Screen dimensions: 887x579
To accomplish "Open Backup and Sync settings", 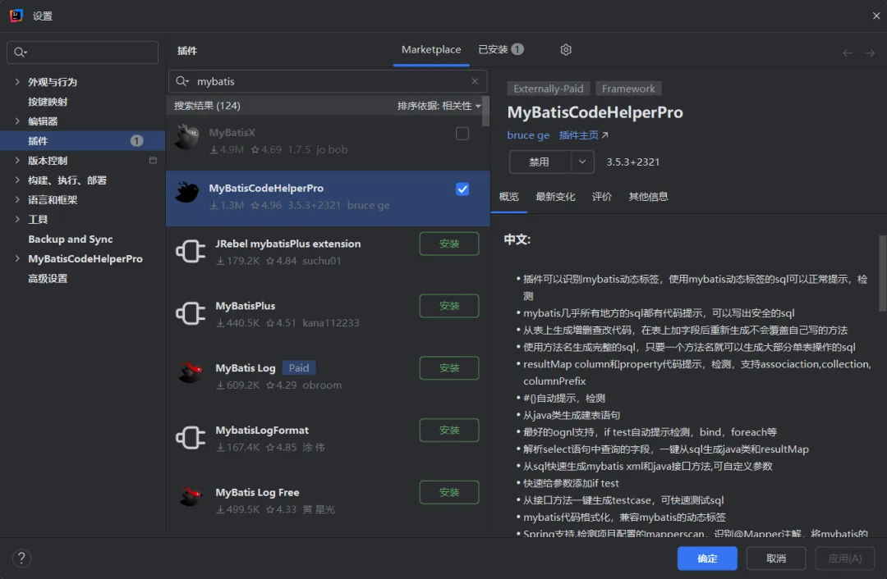I will [70, 239].
